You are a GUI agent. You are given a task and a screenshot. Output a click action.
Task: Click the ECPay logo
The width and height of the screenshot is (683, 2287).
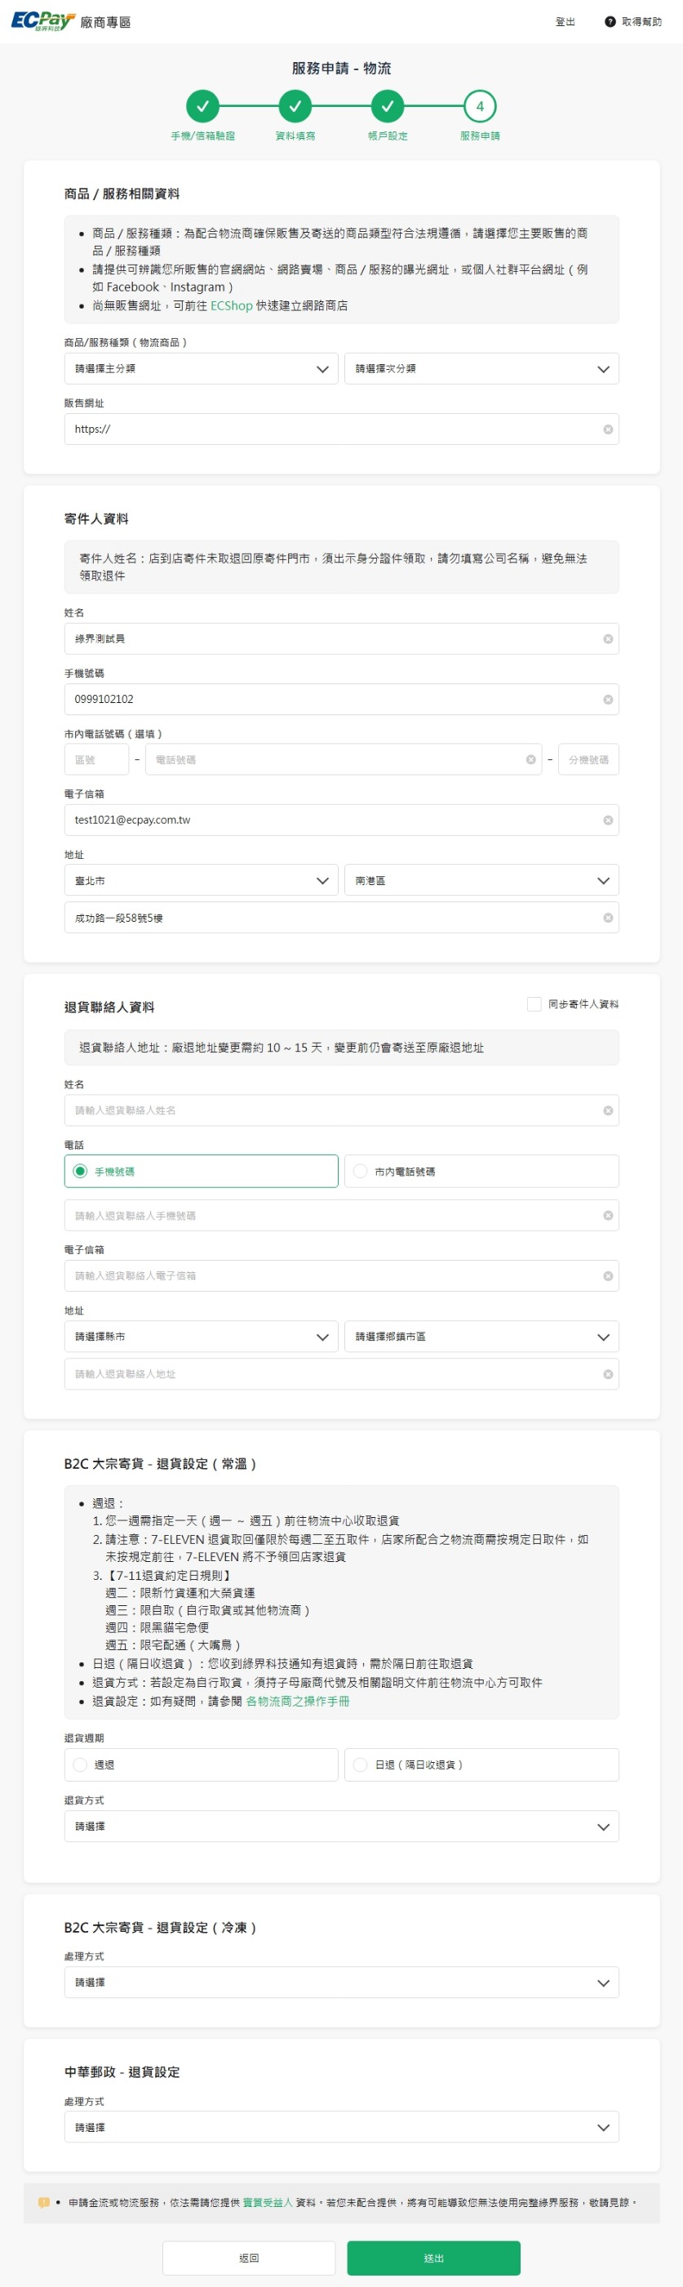[42, 21]
